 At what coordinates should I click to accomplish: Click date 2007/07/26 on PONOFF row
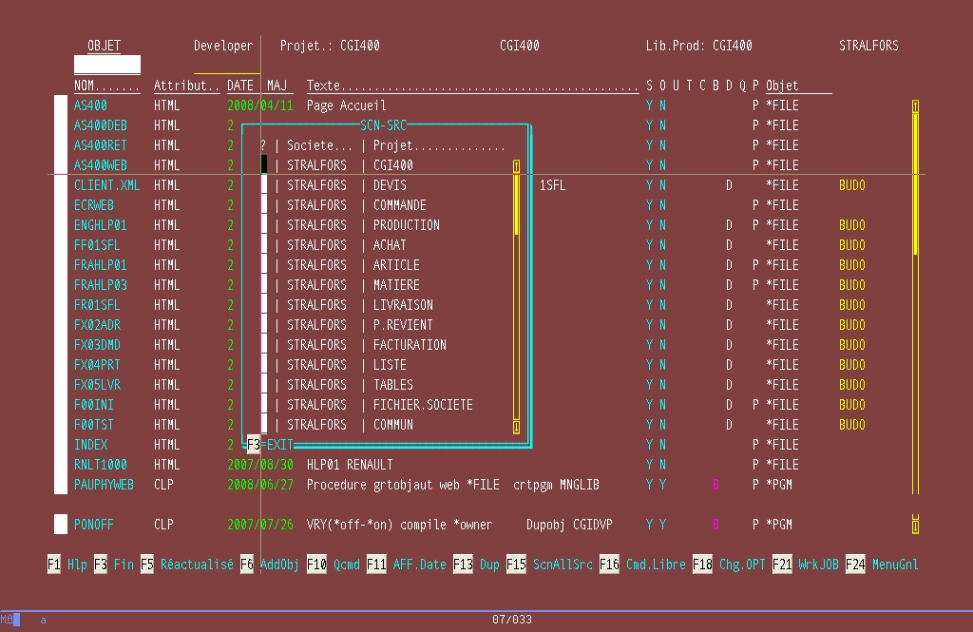coord(260,525)
